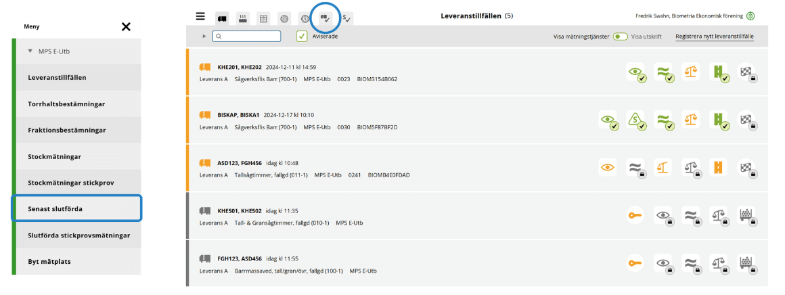Choose Byt mätplats in the menu
This screenshot has height=295, width=785.
click(78, 261)
